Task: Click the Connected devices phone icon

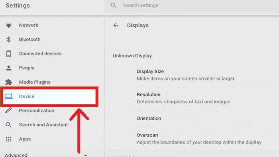Action: pos(8,54)
